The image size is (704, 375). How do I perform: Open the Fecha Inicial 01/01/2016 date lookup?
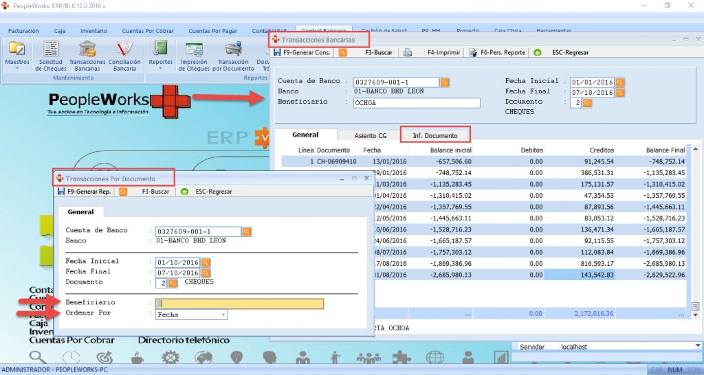pos(619,82)
